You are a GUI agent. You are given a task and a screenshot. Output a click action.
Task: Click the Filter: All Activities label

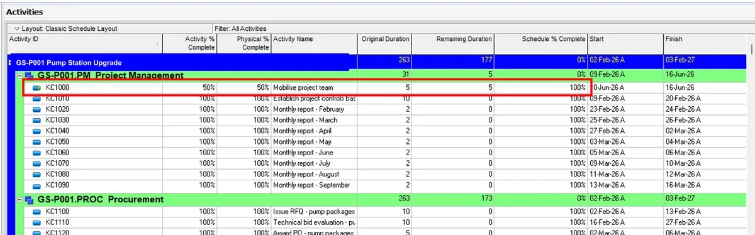click(x=240, y=28)
